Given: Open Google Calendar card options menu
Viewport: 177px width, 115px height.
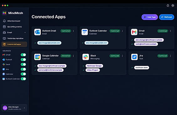Looking at the screenshot, I should tap(73, 56).
